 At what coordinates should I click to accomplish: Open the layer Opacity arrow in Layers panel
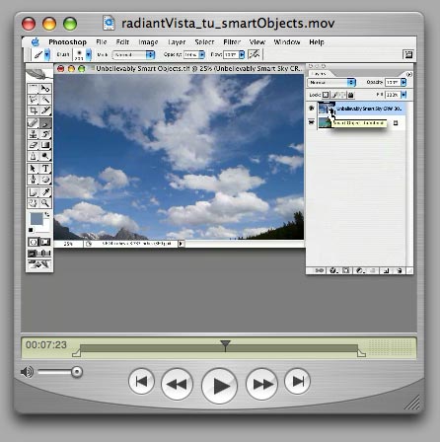[x=403, y=82]
